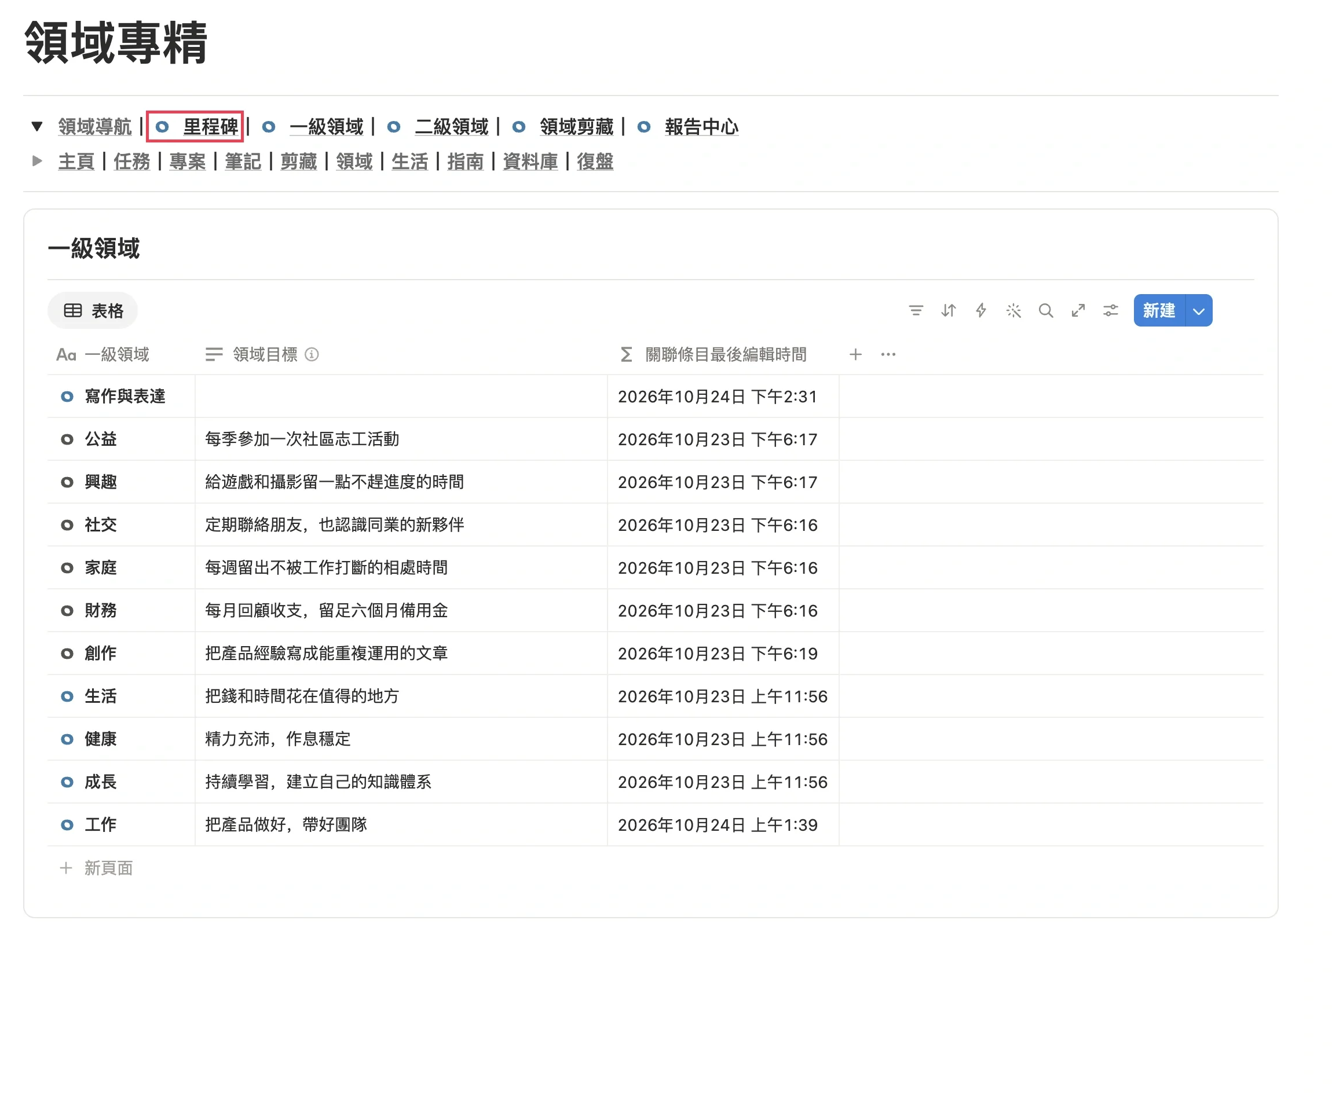1332x1100 pixels.
Task: Go to the 任務 navigation link
Action: point(132,162)
